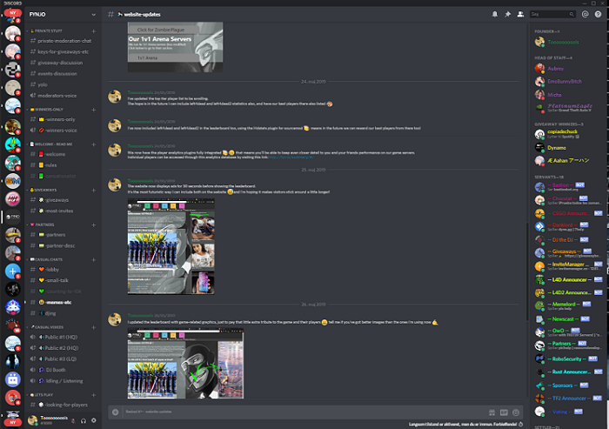
Task: Open the 25 maj website screenshot thumbnail
Action: pyautogui.click(x=171, y=247)
